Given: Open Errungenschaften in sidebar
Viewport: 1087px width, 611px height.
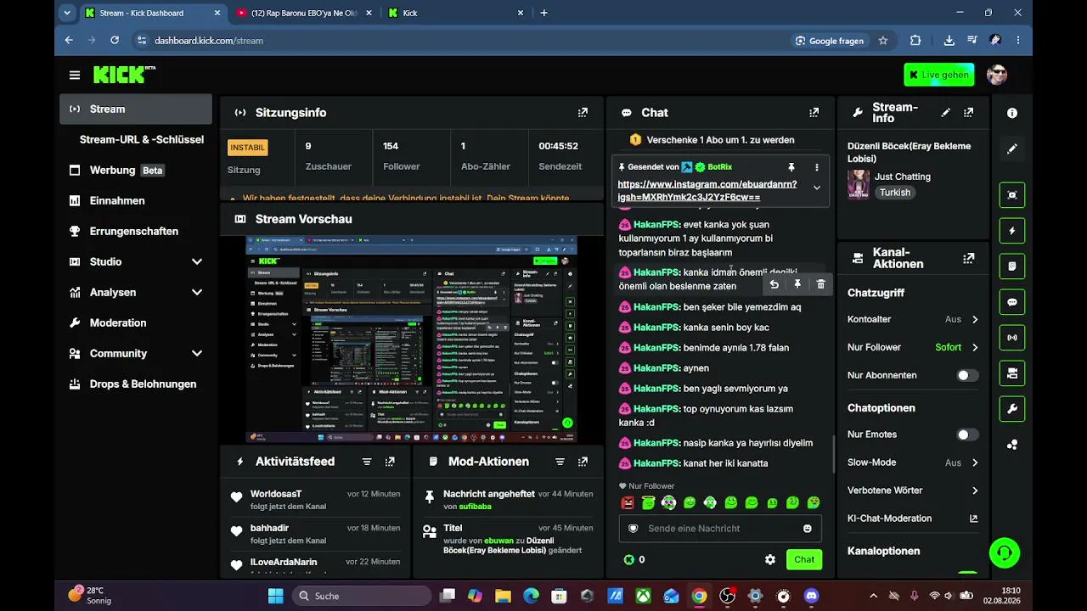Looking at the screenshot, I should click(x=136, y=231).
